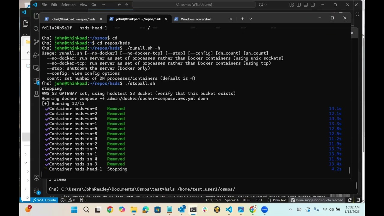This screenshot has height=216, width=384.
Task: Open the Edit menu in VS Code
Action: pos(54,5)
